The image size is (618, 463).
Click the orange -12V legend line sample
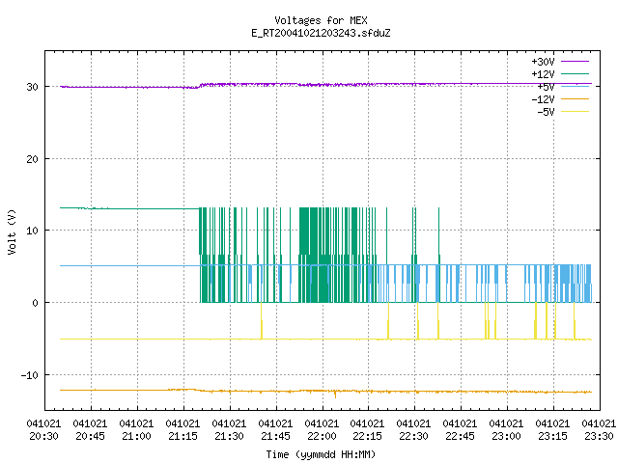click(575, 98)
